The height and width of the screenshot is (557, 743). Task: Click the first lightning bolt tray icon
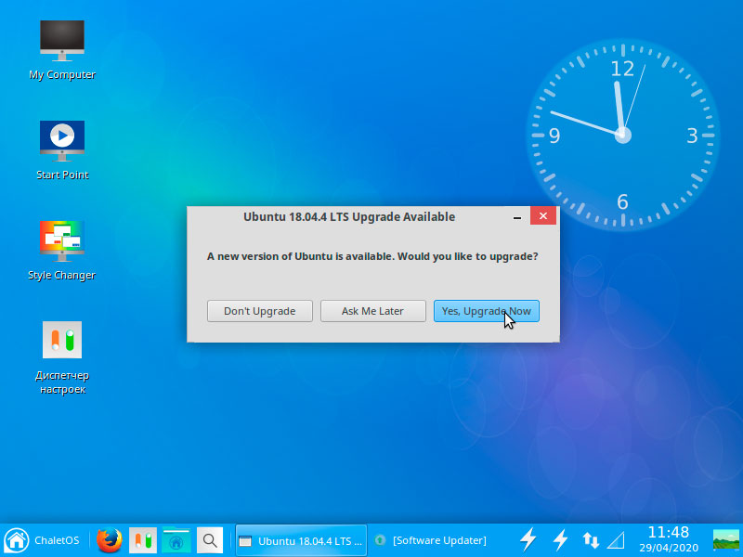(528, 539)
